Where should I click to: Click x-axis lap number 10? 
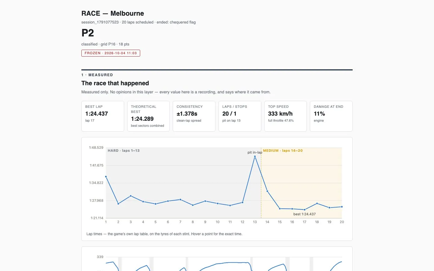coord(218,222)
